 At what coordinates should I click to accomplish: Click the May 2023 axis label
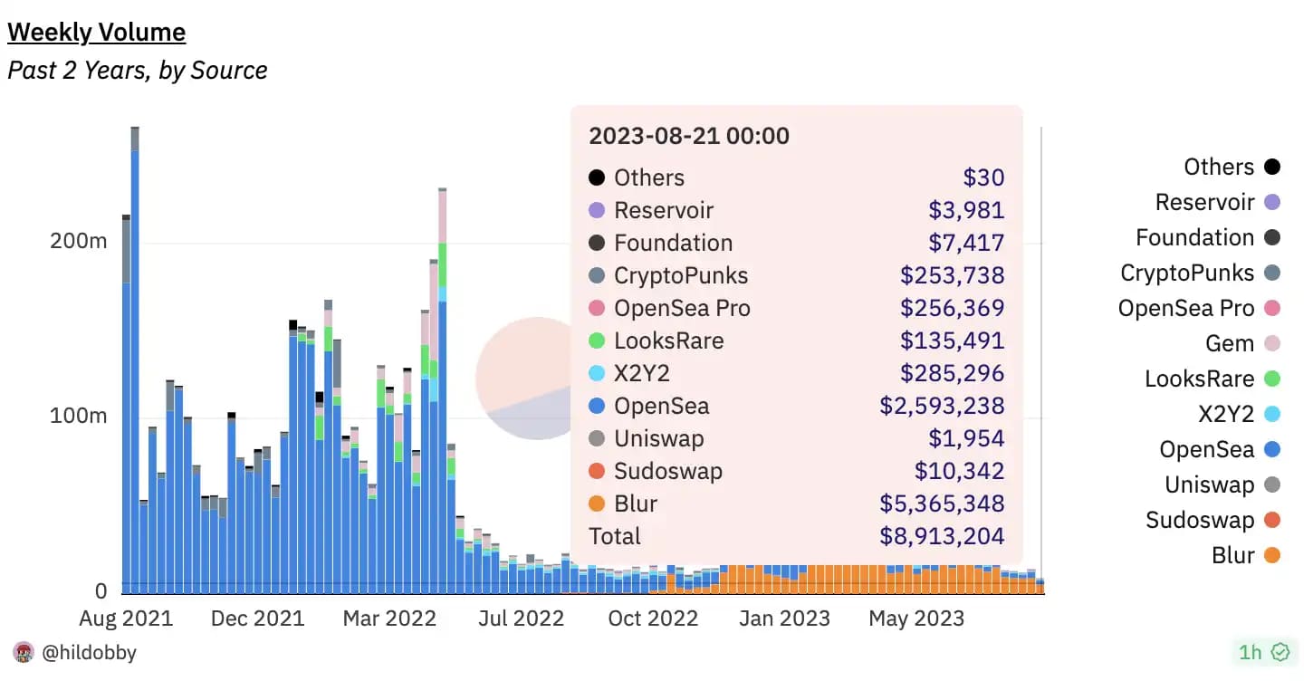click(916, 619)
